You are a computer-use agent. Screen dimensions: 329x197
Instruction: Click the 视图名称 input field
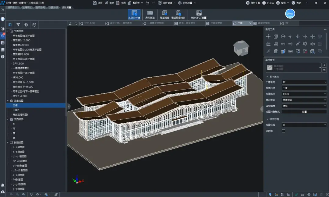click(304, 88)
